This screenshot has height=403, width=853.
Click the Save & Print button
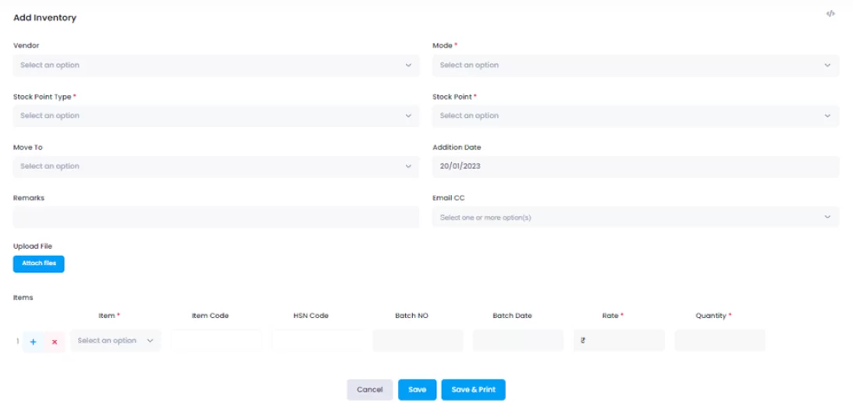tap(473, 390)
